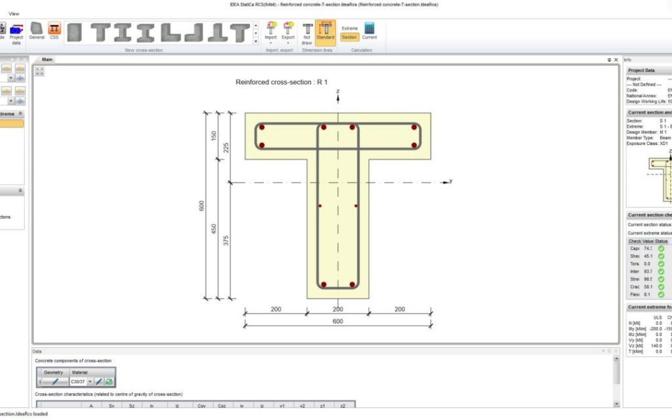Click the 'Reinforced cross-section : R 1' title
The image size is (672, 420).
point(282,82)
